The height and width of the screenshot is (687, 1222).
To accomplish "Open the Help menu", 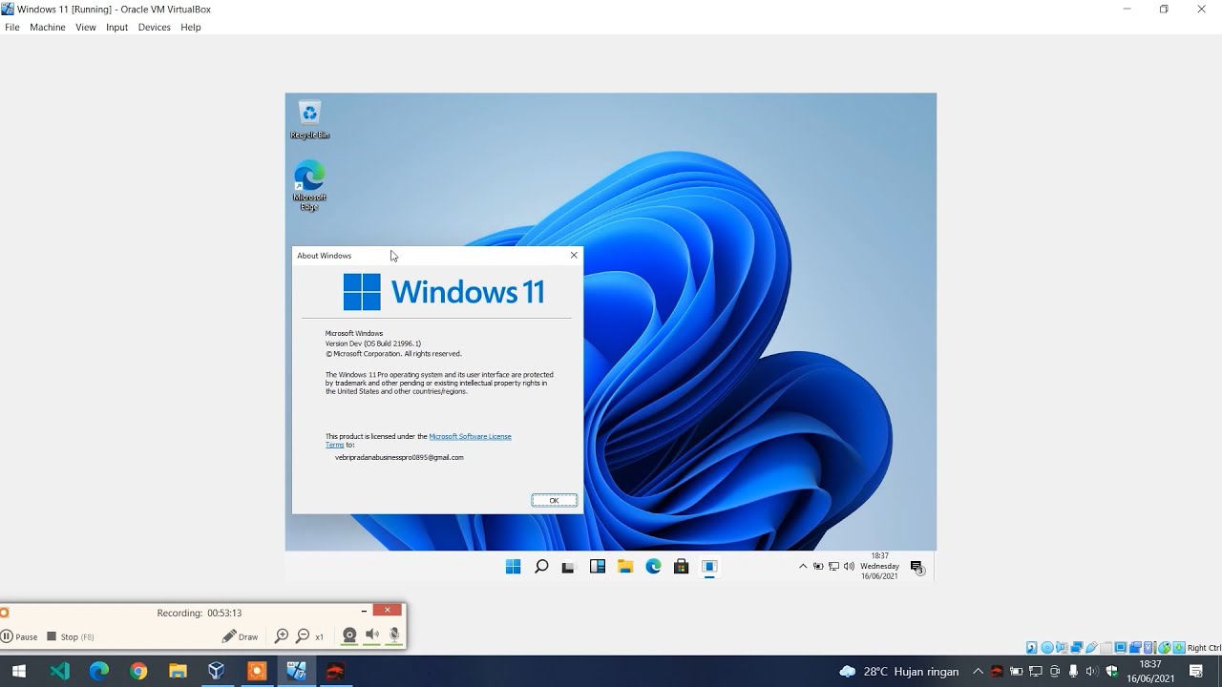I will 191,28.
